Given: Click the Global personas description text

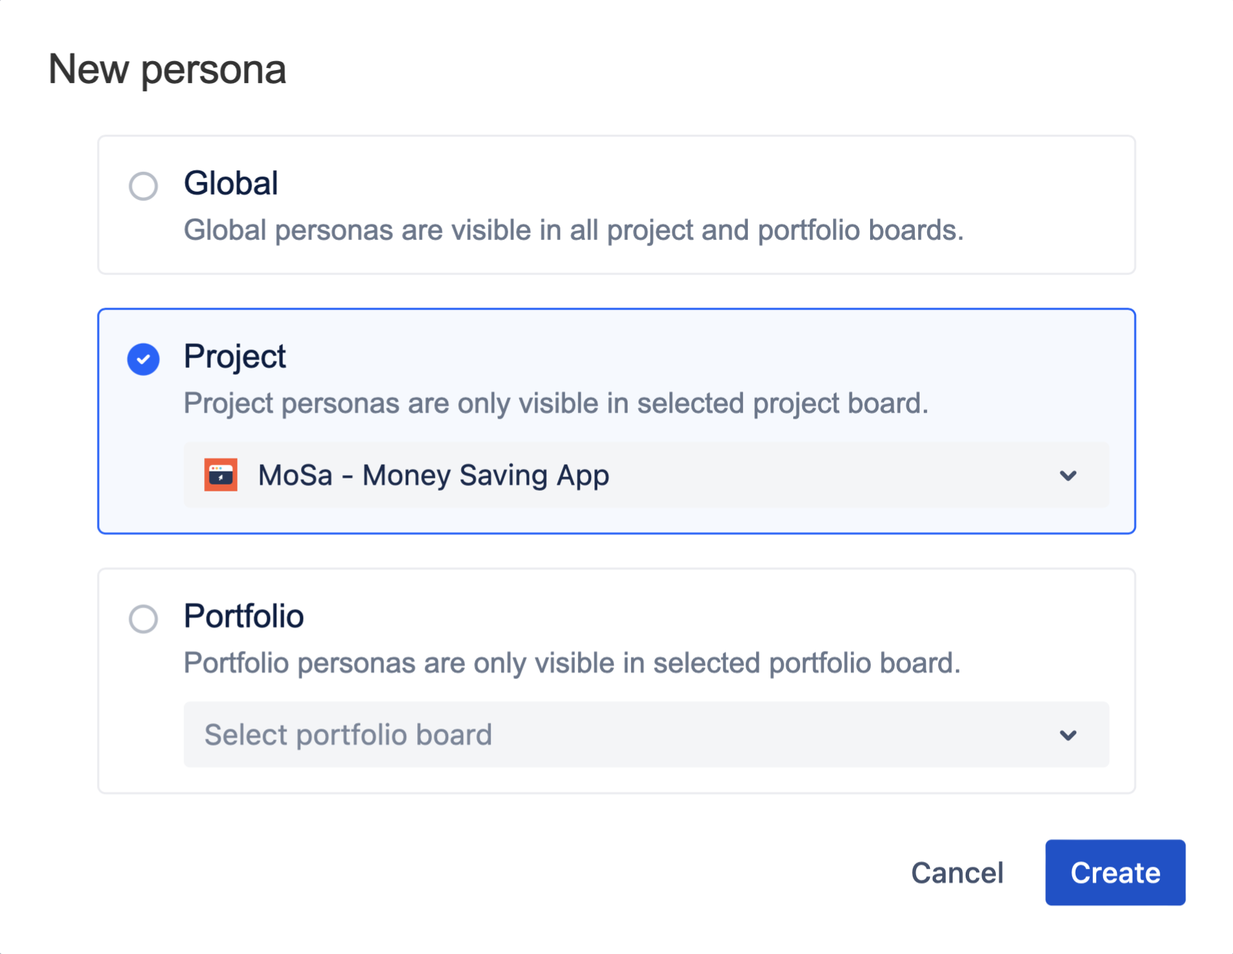Looking at the screenshot, I should point(573,230).
